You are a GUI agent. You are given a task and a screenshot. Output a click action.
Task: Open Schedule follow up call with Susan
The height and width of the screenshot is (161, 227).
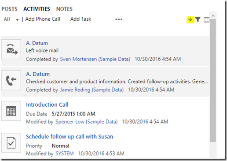pos(70,137)
